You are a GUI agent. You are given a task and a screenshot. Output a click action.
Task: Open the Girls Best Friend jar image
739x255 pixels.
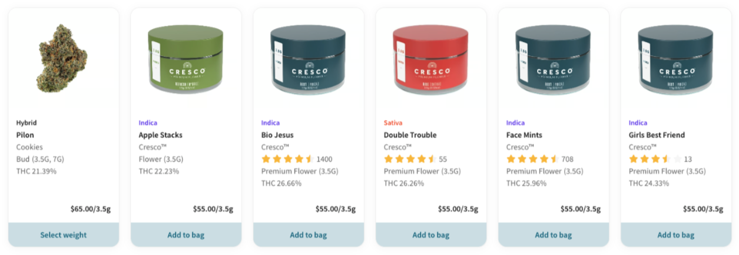676,59
